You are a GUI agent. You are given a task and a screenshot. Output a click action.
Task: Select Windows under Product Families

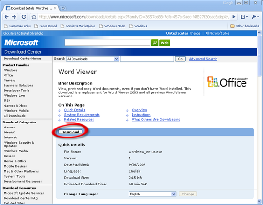(10, 70)
